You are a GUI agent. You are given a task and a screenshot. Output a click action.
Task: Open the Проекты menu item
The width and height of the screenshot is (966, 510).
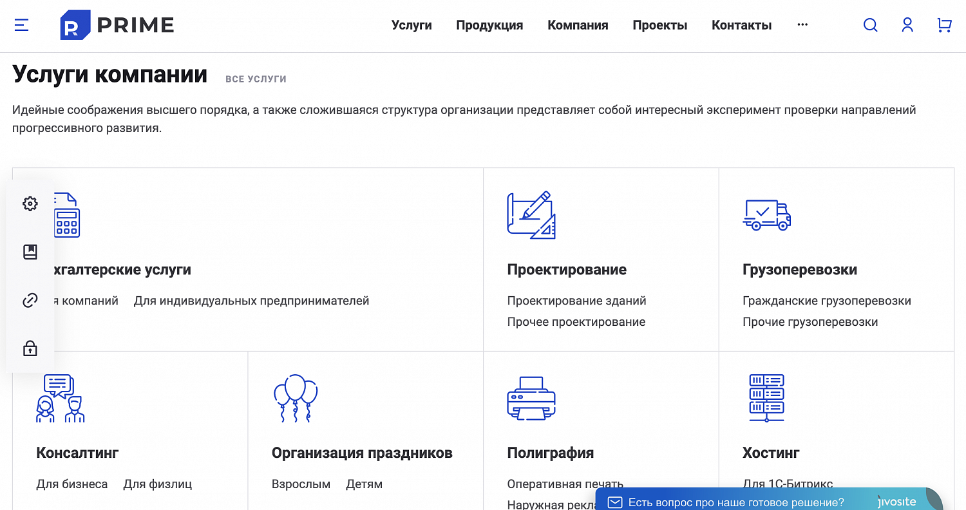[x=660, y=25]
